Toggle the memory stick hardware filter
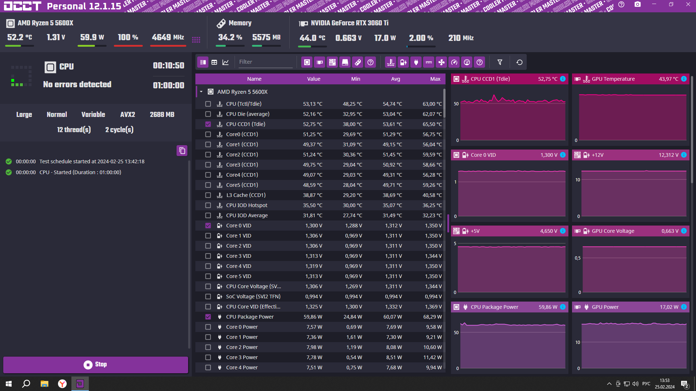 pyautogui.click(x=358, y=62)
